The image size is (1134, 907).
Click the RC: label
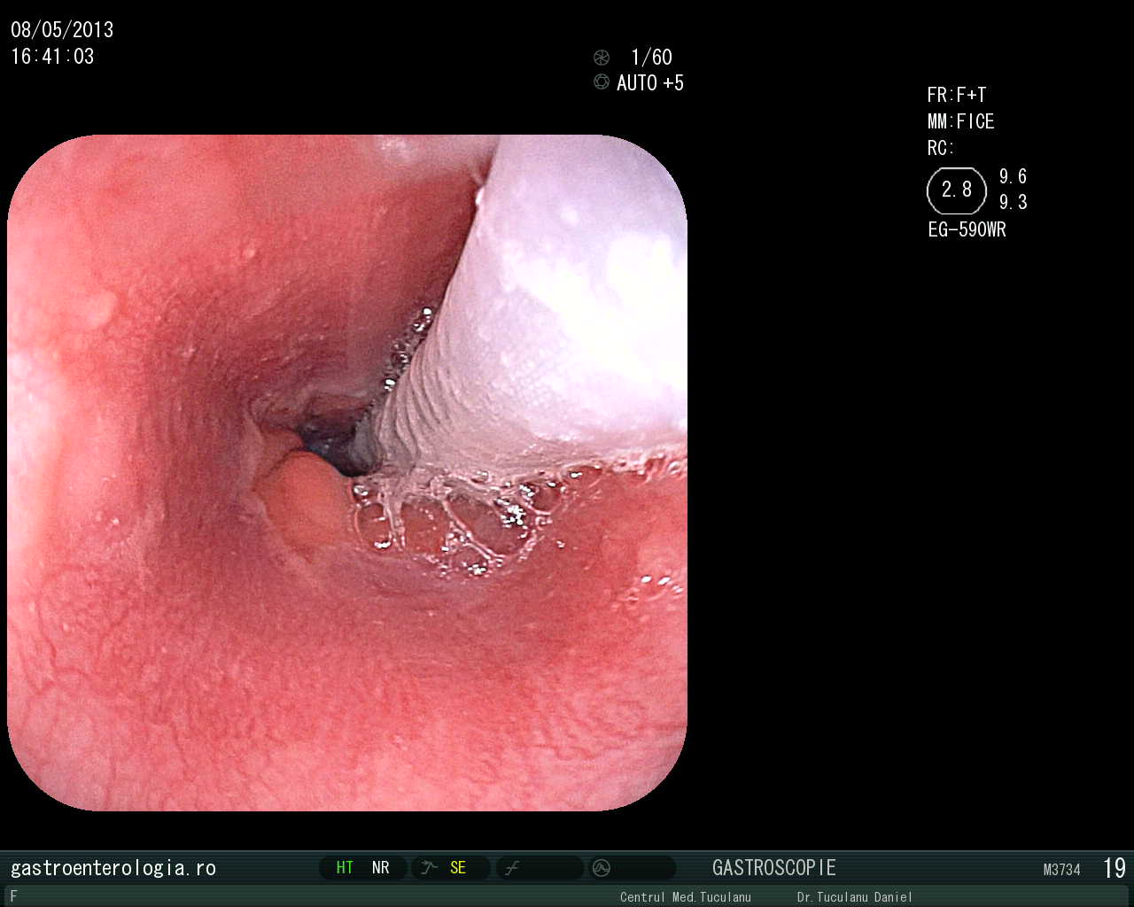pos(941,149)
